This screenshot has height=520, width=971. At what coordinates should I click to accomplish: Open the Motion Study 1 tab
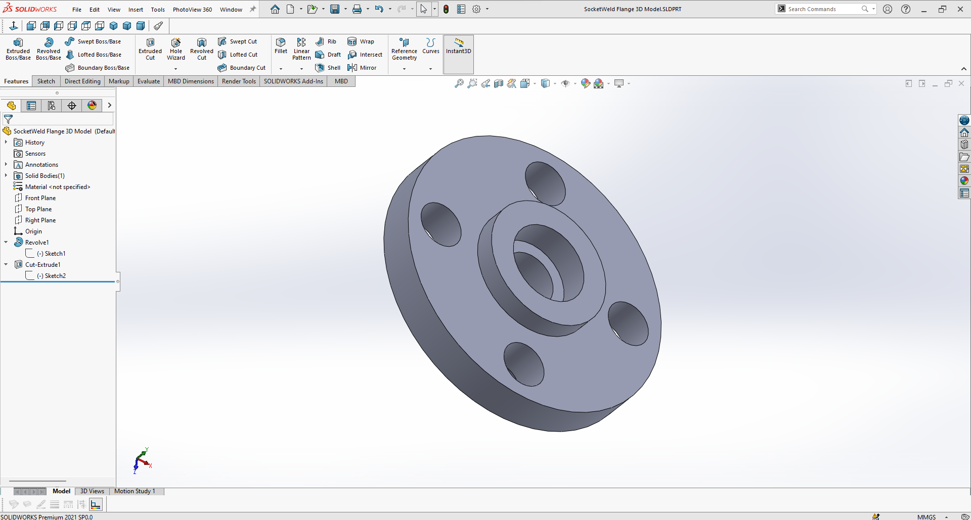pyautogui.click(x=135, y=491)
